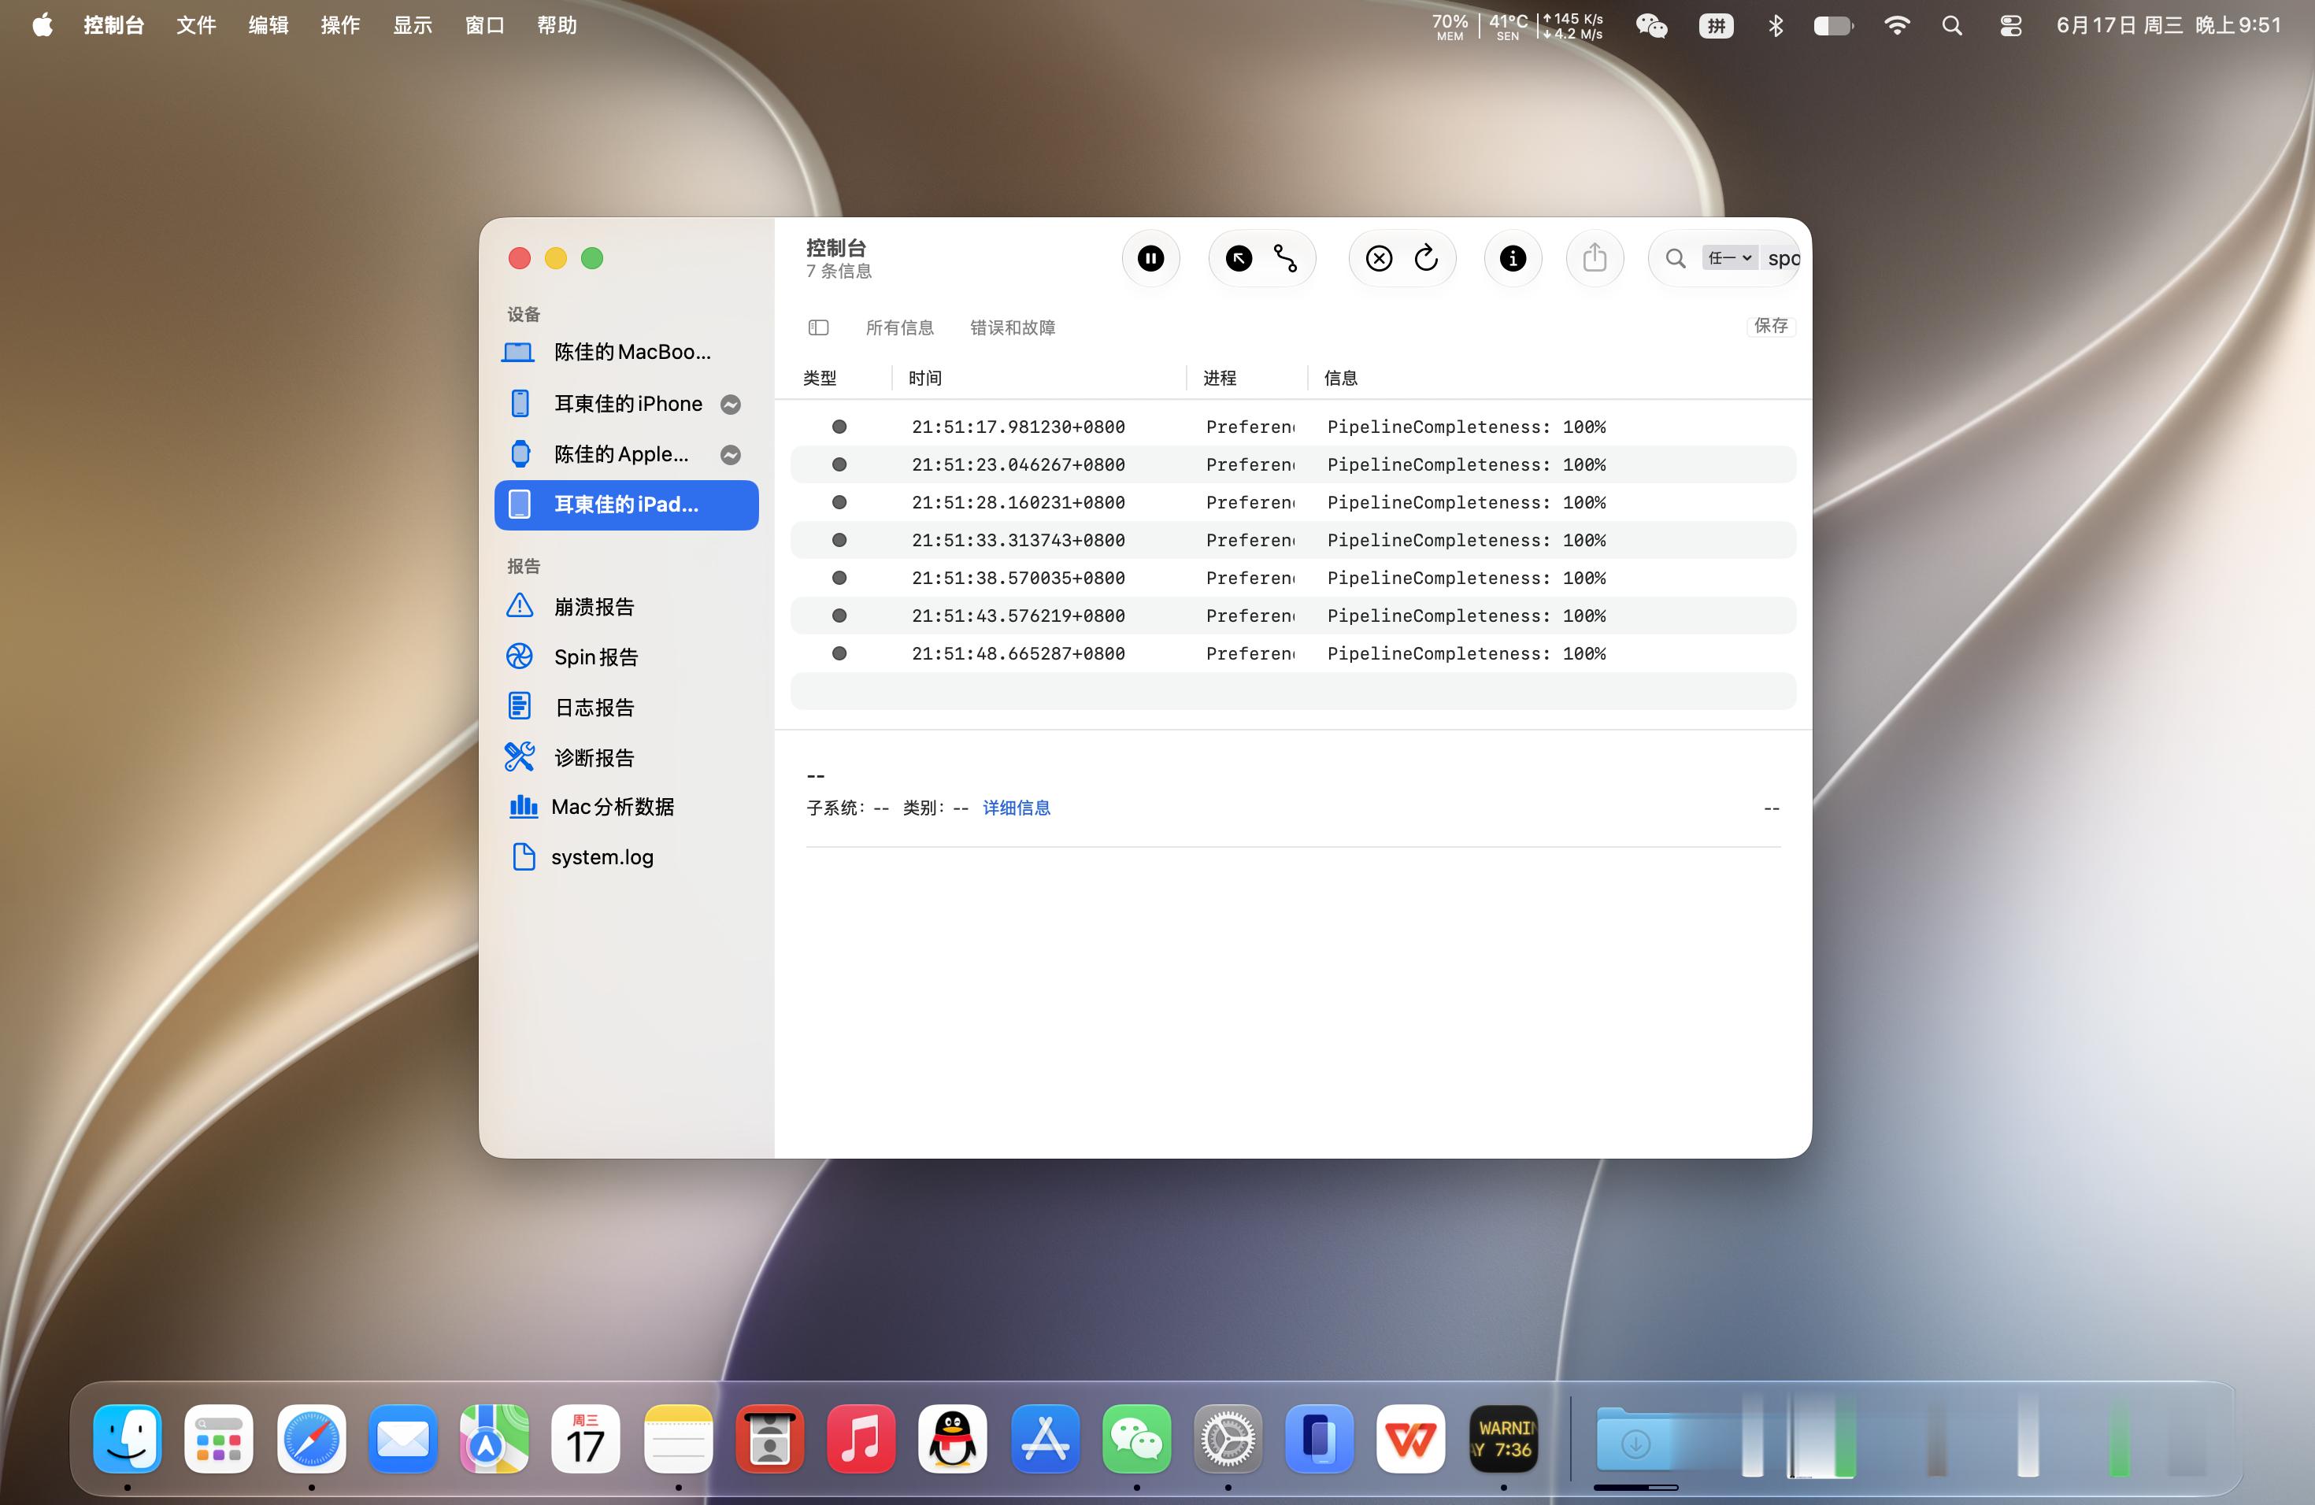Select the 错误和故障 filter tab
Screen dimensions: 2315x1505
pyautogui.click(x=1012, y=327)
